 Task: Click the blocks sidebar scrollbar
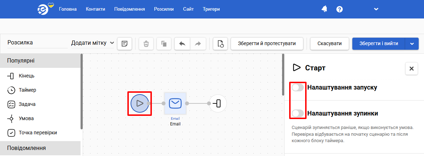82,92
